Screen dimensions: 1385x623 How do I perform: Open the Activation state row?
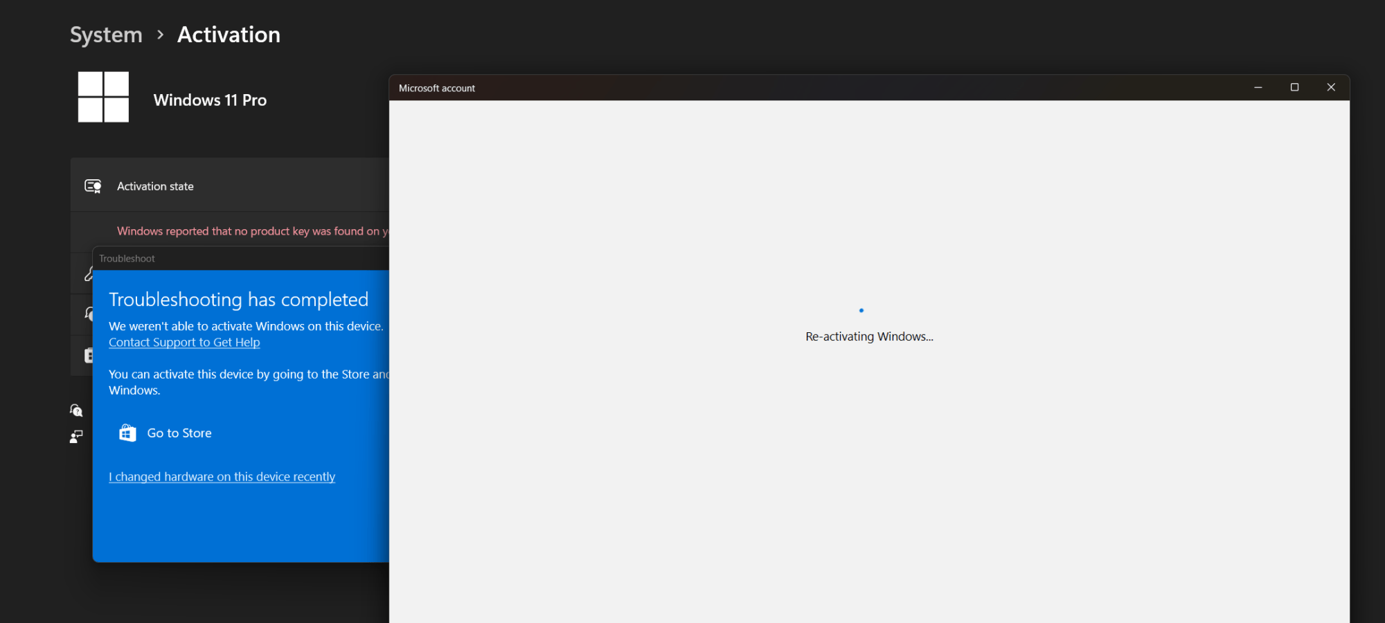230,186
